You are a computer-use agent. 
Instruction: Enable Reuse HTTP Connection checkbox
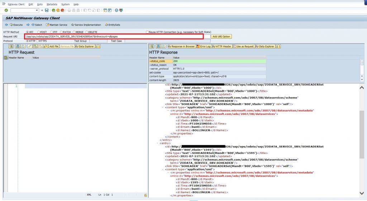147,32
